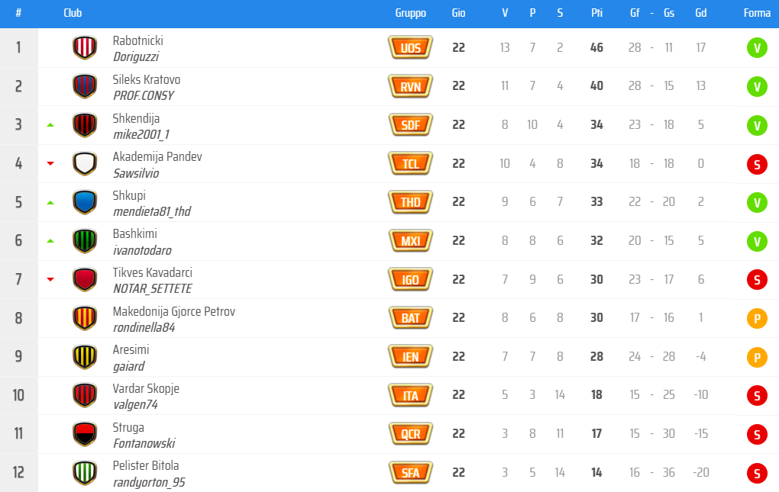The width and height of the screenshot is (779, 492).
Task: Click the SFA group badge
Action: pos(410,473)
